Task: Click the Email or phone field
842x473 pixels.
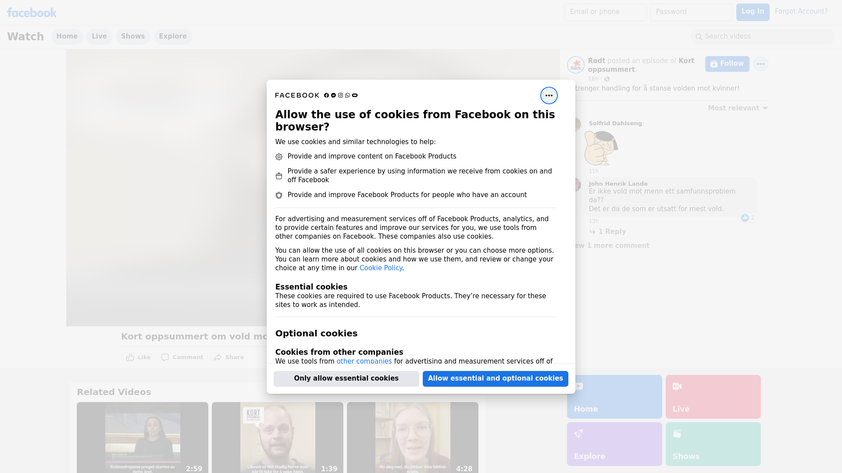Action: click(x=605, y=12)
